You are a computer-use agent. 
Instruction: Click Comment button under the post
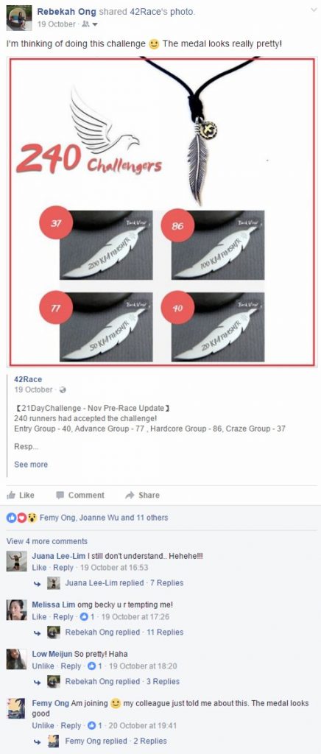coord(80,495)
